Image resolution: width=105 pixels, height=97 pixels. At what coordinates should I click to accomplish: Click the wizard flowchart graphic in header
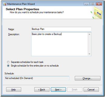[96, 13]
